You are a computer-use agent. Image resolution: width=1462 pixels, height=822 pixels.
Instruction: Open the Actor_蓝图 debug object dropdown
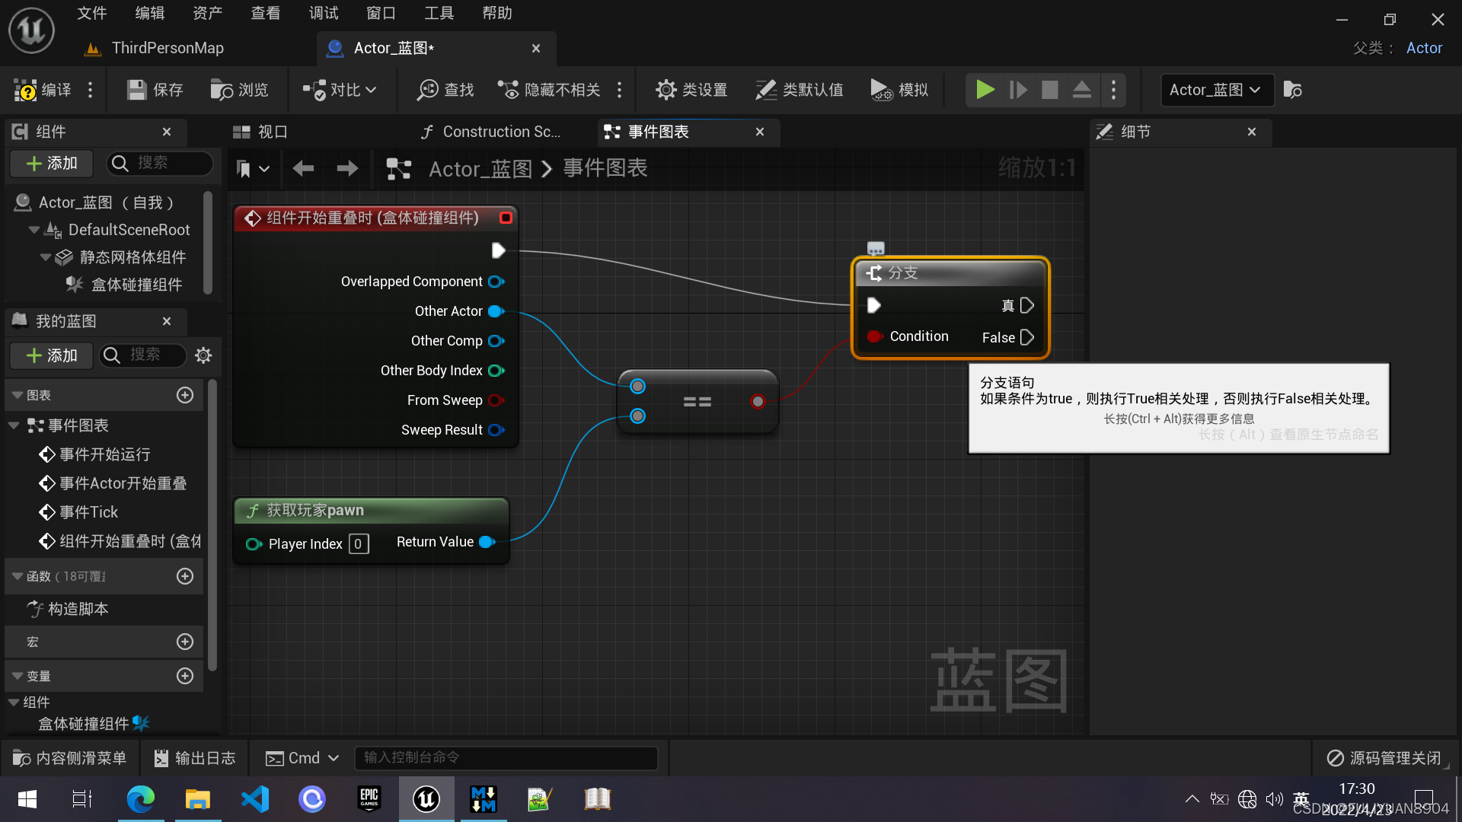(1216, 90)
